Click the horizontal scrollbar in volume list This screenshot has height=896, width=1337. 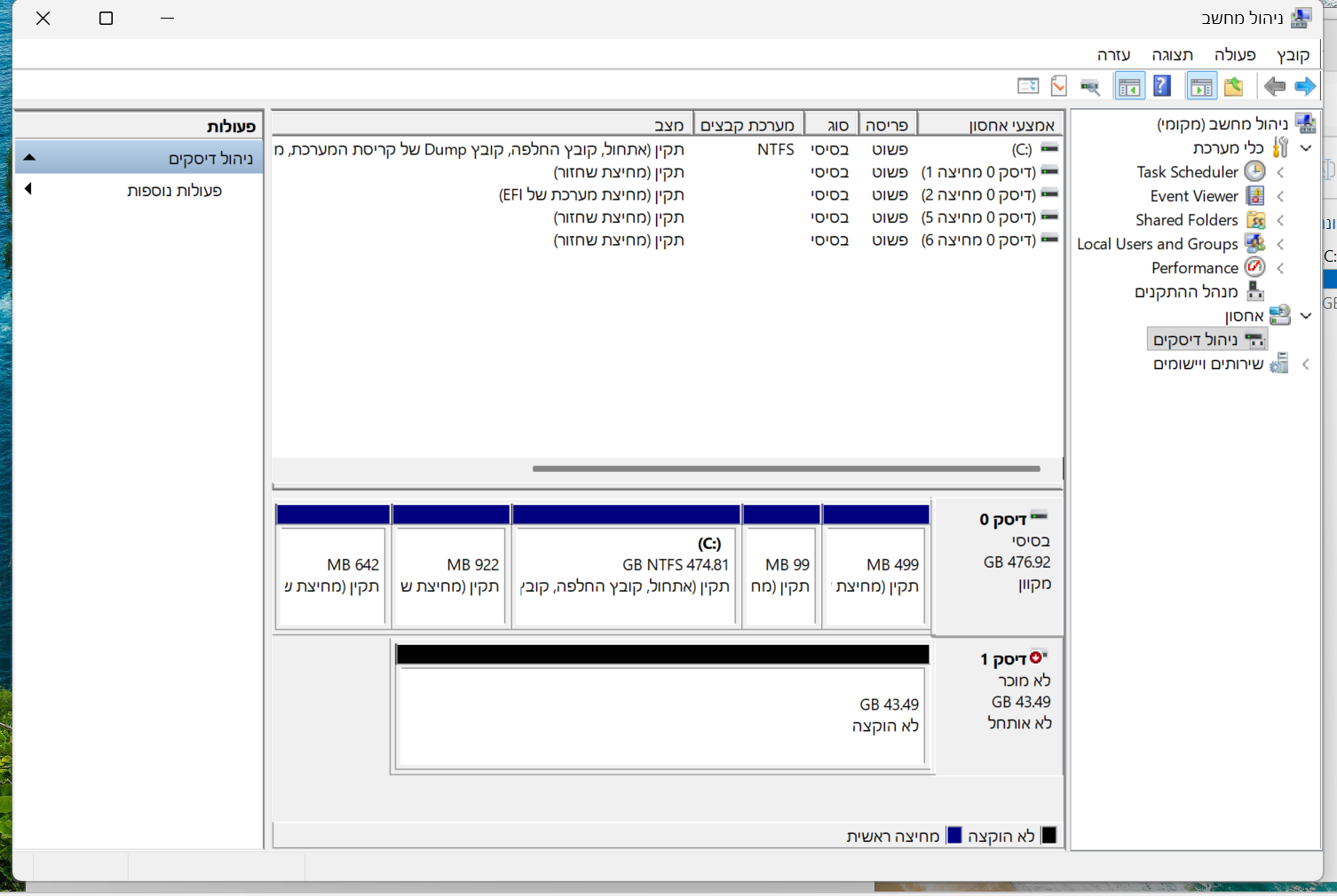click(786, 468)
